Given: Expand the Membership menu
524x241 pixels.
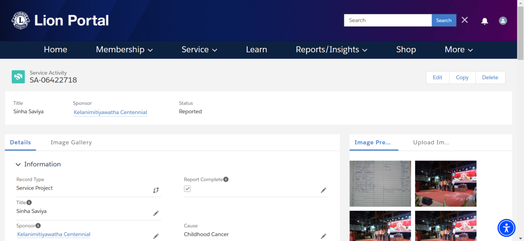Looking at the screenshot, I should pos(124,50).
